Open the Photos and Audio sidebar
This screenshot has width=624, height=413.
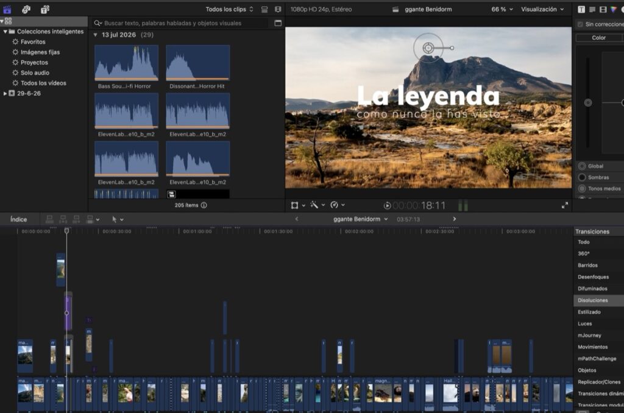point(26,9)
